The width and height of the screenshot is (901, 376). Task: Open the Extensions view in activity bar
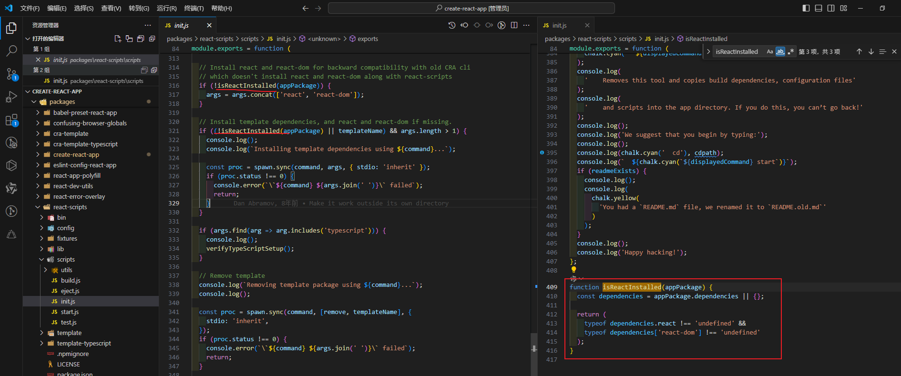coord(11,120)
